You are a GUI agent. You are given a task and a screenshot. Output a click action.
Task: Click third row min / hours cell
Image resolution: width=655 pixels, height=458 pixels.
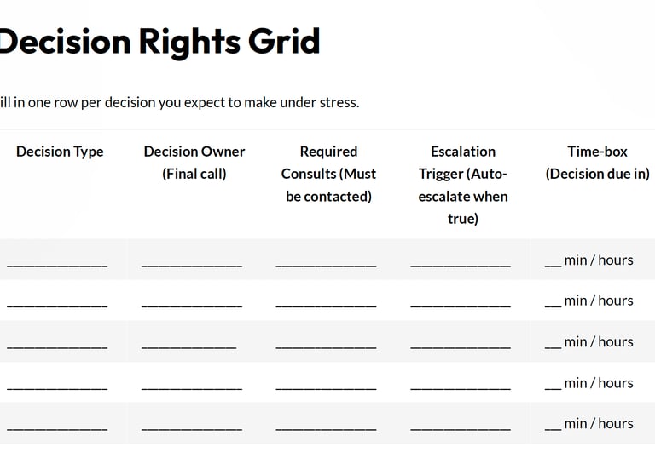589,342
